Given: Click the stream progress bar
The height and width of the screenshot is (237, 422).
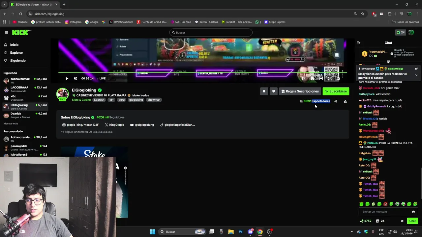Looking at the screenshot, I should pos(202,72).
